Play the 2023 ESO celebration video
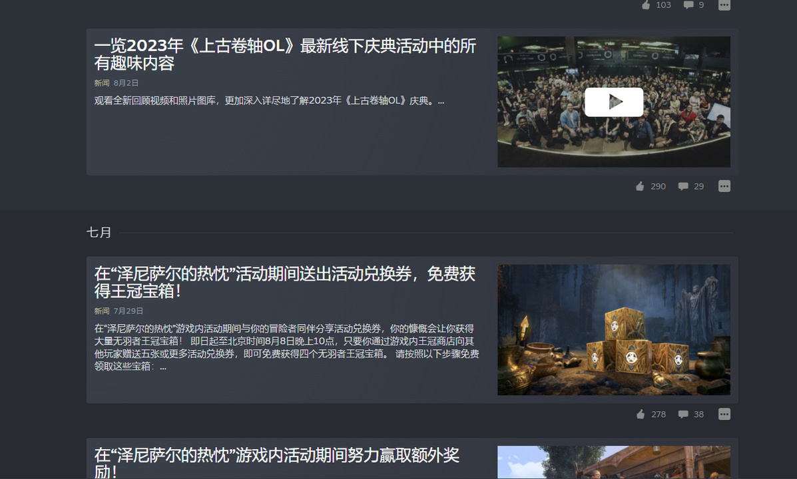The image size is (797, 479). click(613, 102)
